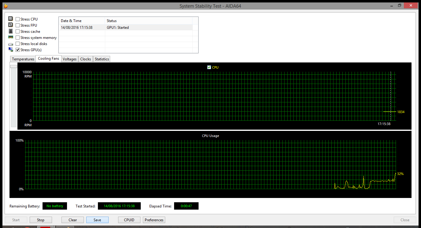Switch to the Statistics tab
This screenshot has height=228, width=421.
click(102, 59)
